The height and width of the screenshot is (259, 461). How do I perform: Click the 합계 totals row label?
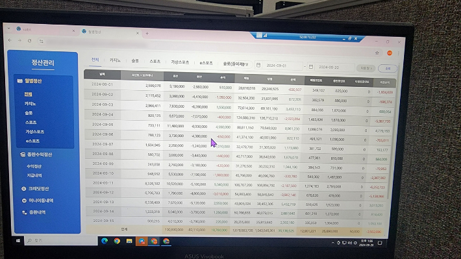point(124,229)
